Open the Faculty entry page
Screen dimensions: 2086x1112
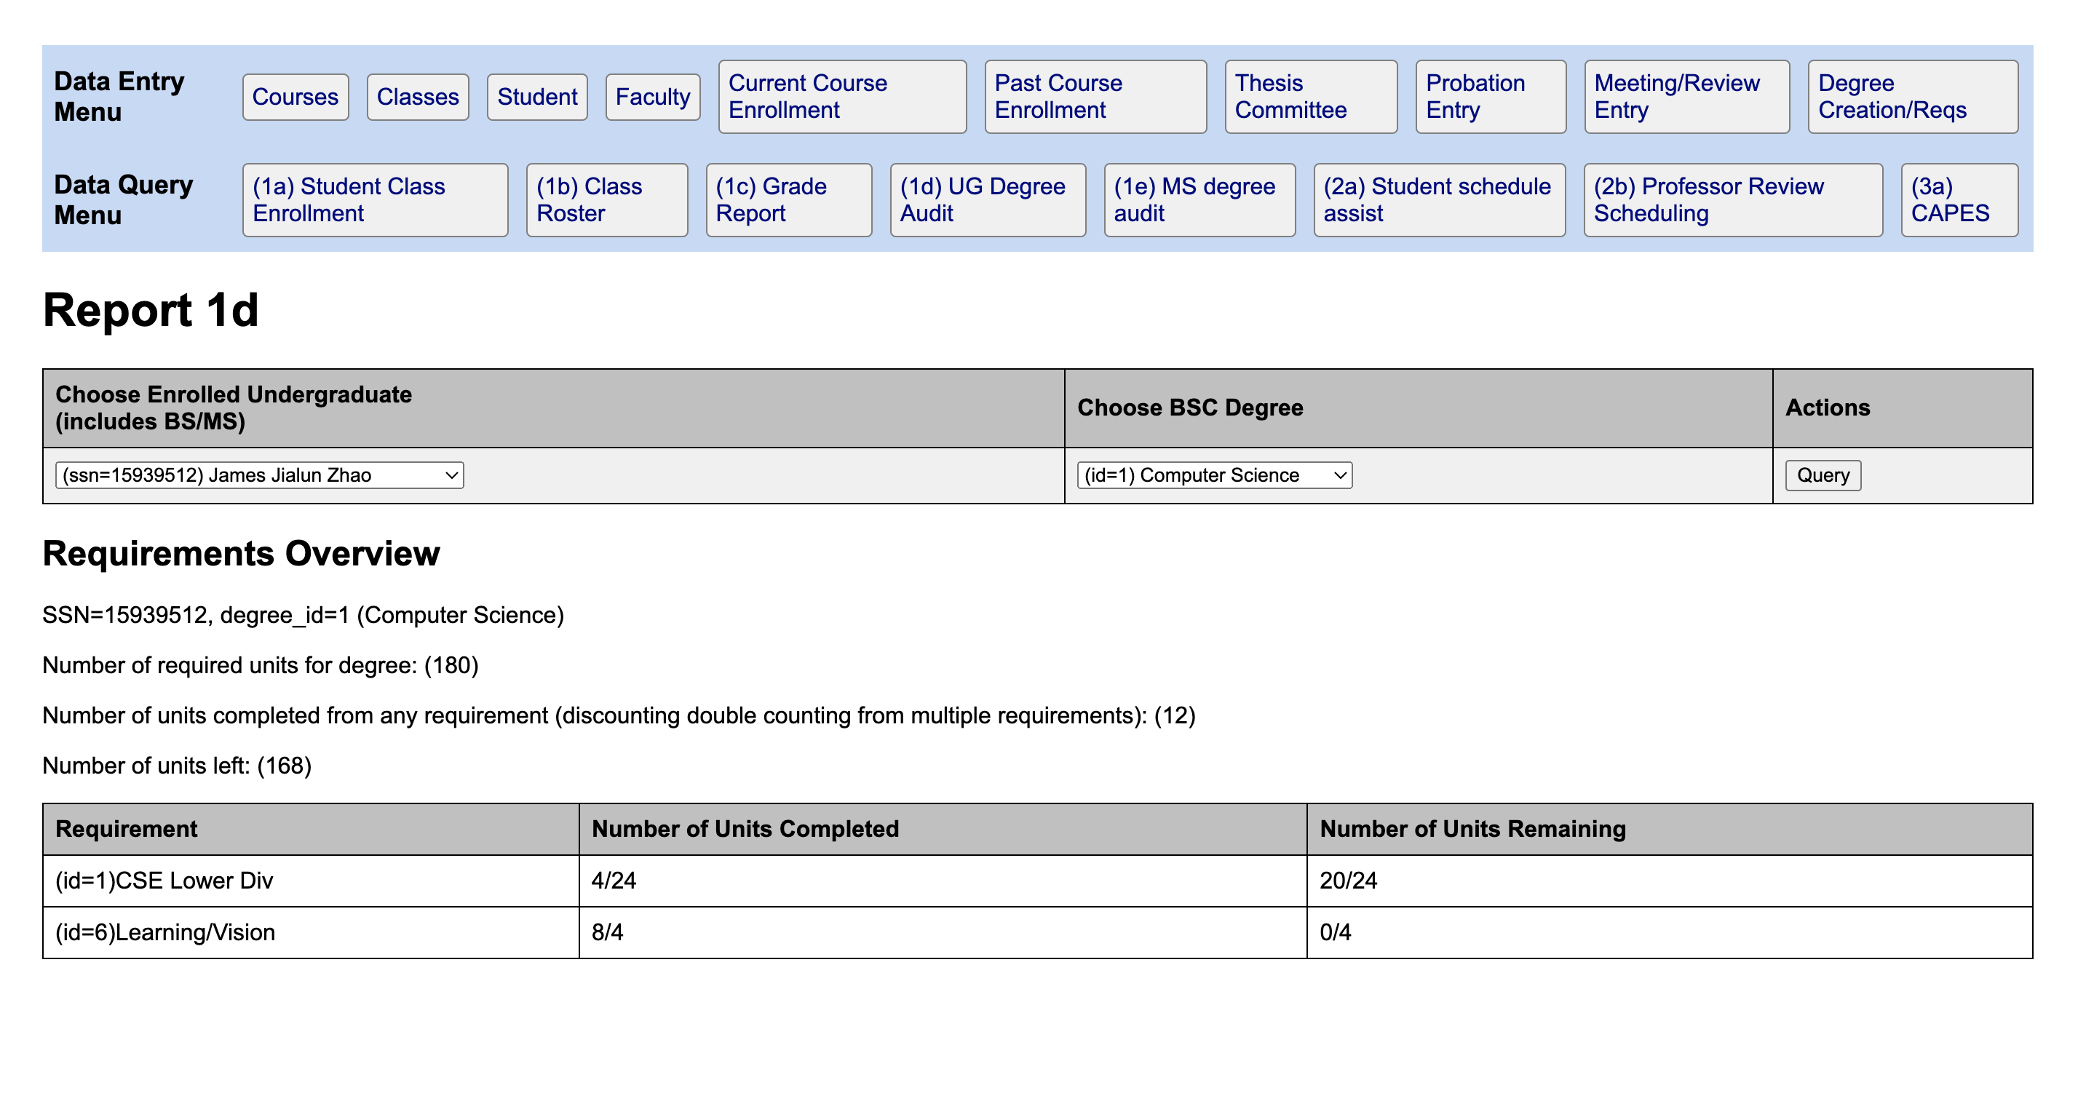(652, 98)
